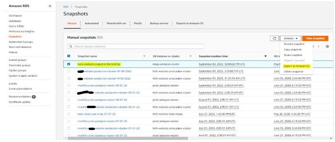Click the search magnifier icon in filter box
335x142 pixels.
coord(71,47)
